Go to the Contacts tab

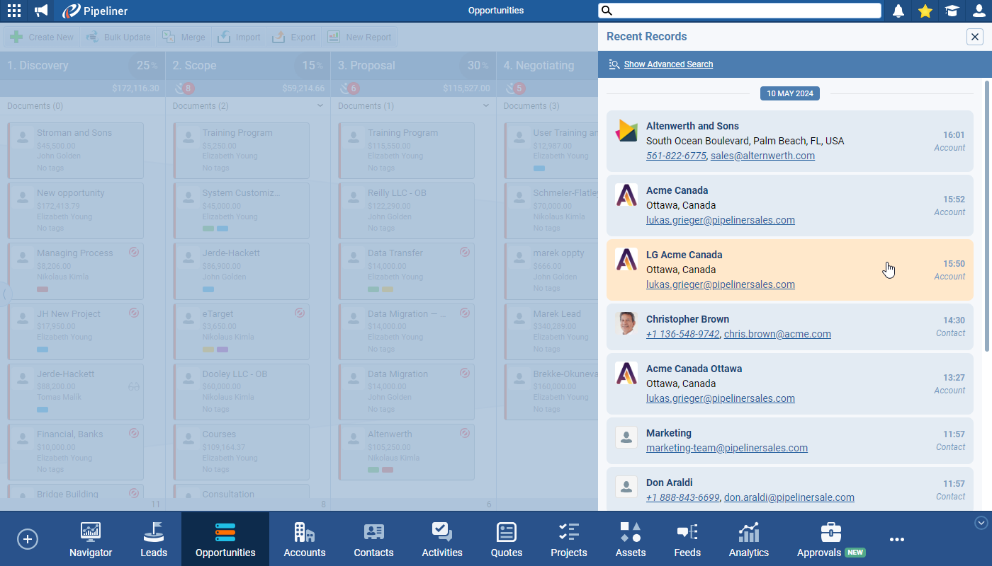tap(373, 540)
